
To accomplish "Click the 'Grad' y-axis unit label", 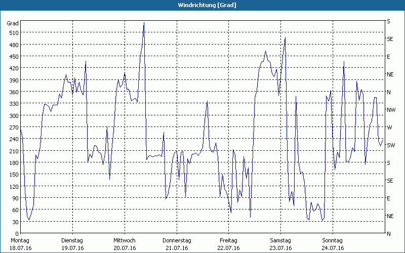I will click(x=13, y=23).
